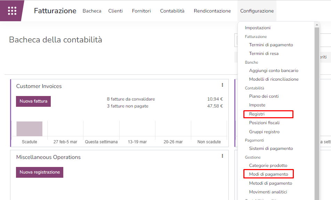The width and height of the screenshot is (331, 200).
Task: Choose Aggiungi conto bancario
Action: tap(274, 71)
